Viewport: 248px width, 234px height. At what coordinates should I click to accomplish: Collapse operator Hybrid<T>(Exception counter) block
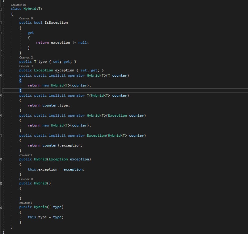(1, 116)
